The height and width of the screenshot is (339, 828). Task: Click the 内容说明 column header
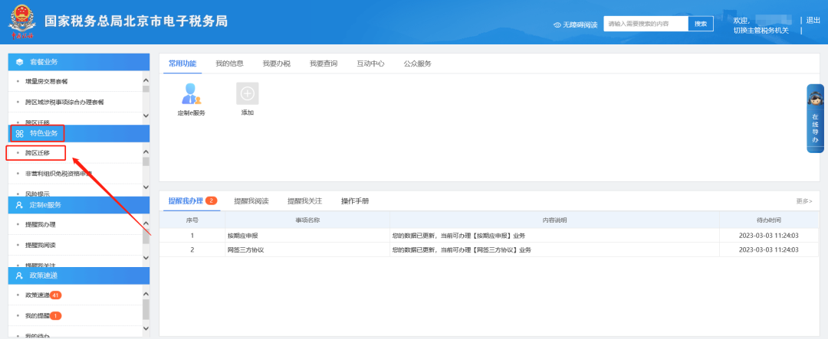click(554, 220)
